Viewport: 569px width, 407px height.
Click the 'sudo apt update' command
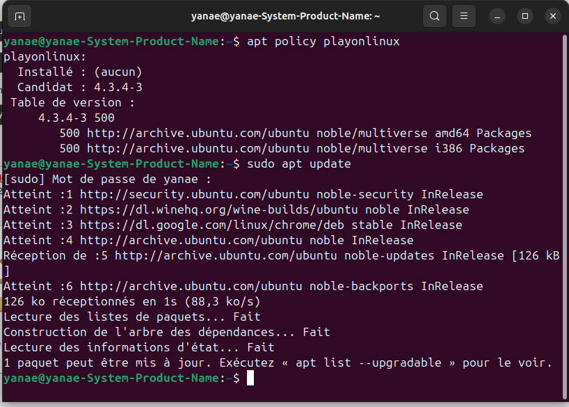click(298, 163)
